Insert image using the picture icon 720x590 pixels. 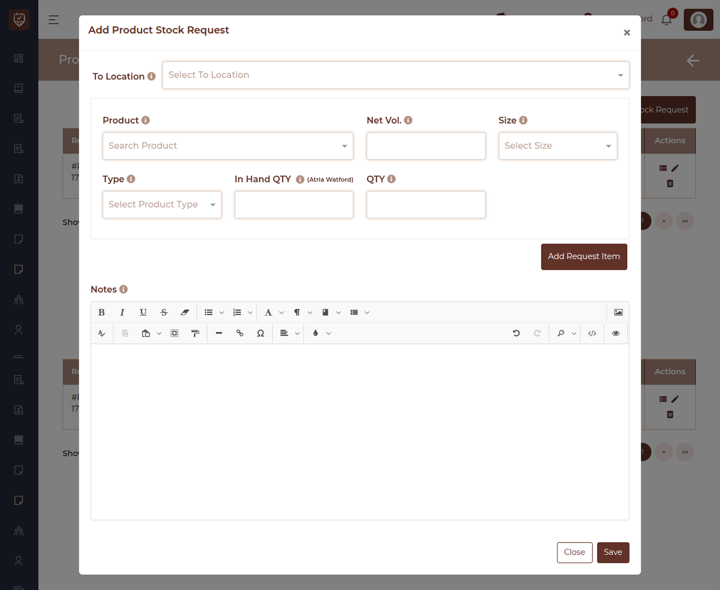[618, 312]
